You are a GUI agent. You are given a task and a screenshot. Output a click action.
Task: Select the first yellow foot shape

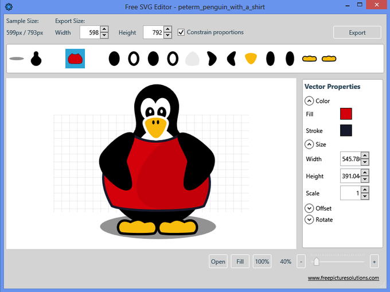[x=310, y=59]
